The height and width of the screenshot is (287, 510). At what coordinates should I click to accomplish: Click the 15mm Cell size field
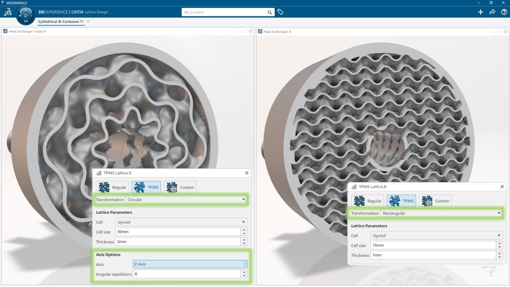pos(433,246)
